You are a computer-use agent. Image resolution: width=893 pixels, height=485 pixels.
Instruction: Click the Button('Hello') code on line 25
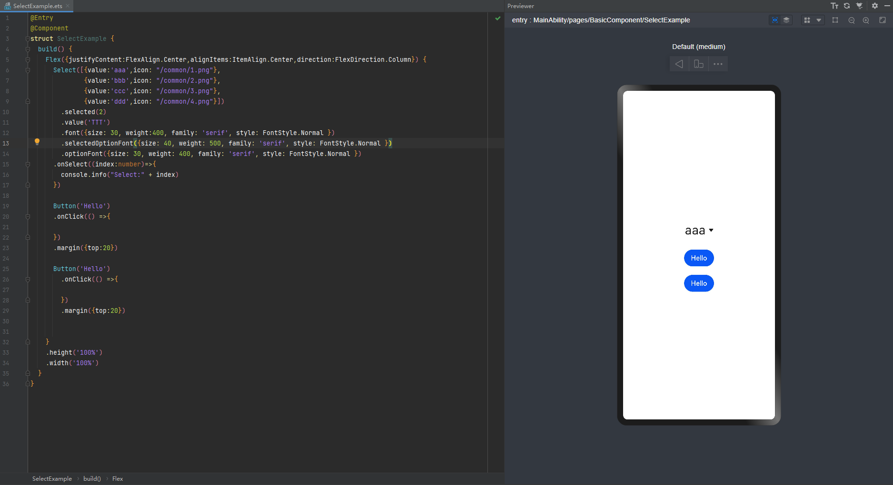(x=82, y=269)
